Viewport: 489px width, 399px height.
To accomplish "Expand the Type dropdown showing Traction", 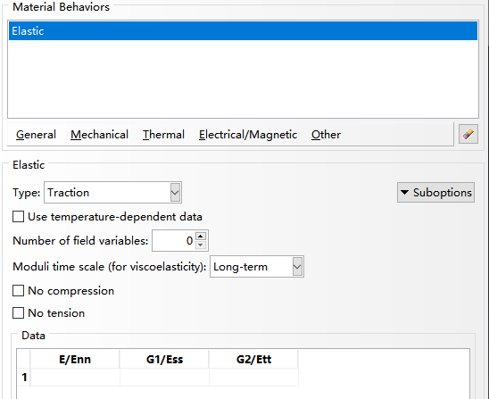I will tap(112, 193).
